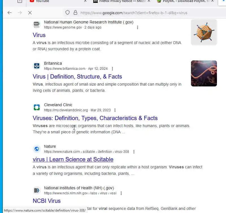This screenshot has height=213, width=226.
Task: Click the forward navigation arrow
Action: pos(20,13)
